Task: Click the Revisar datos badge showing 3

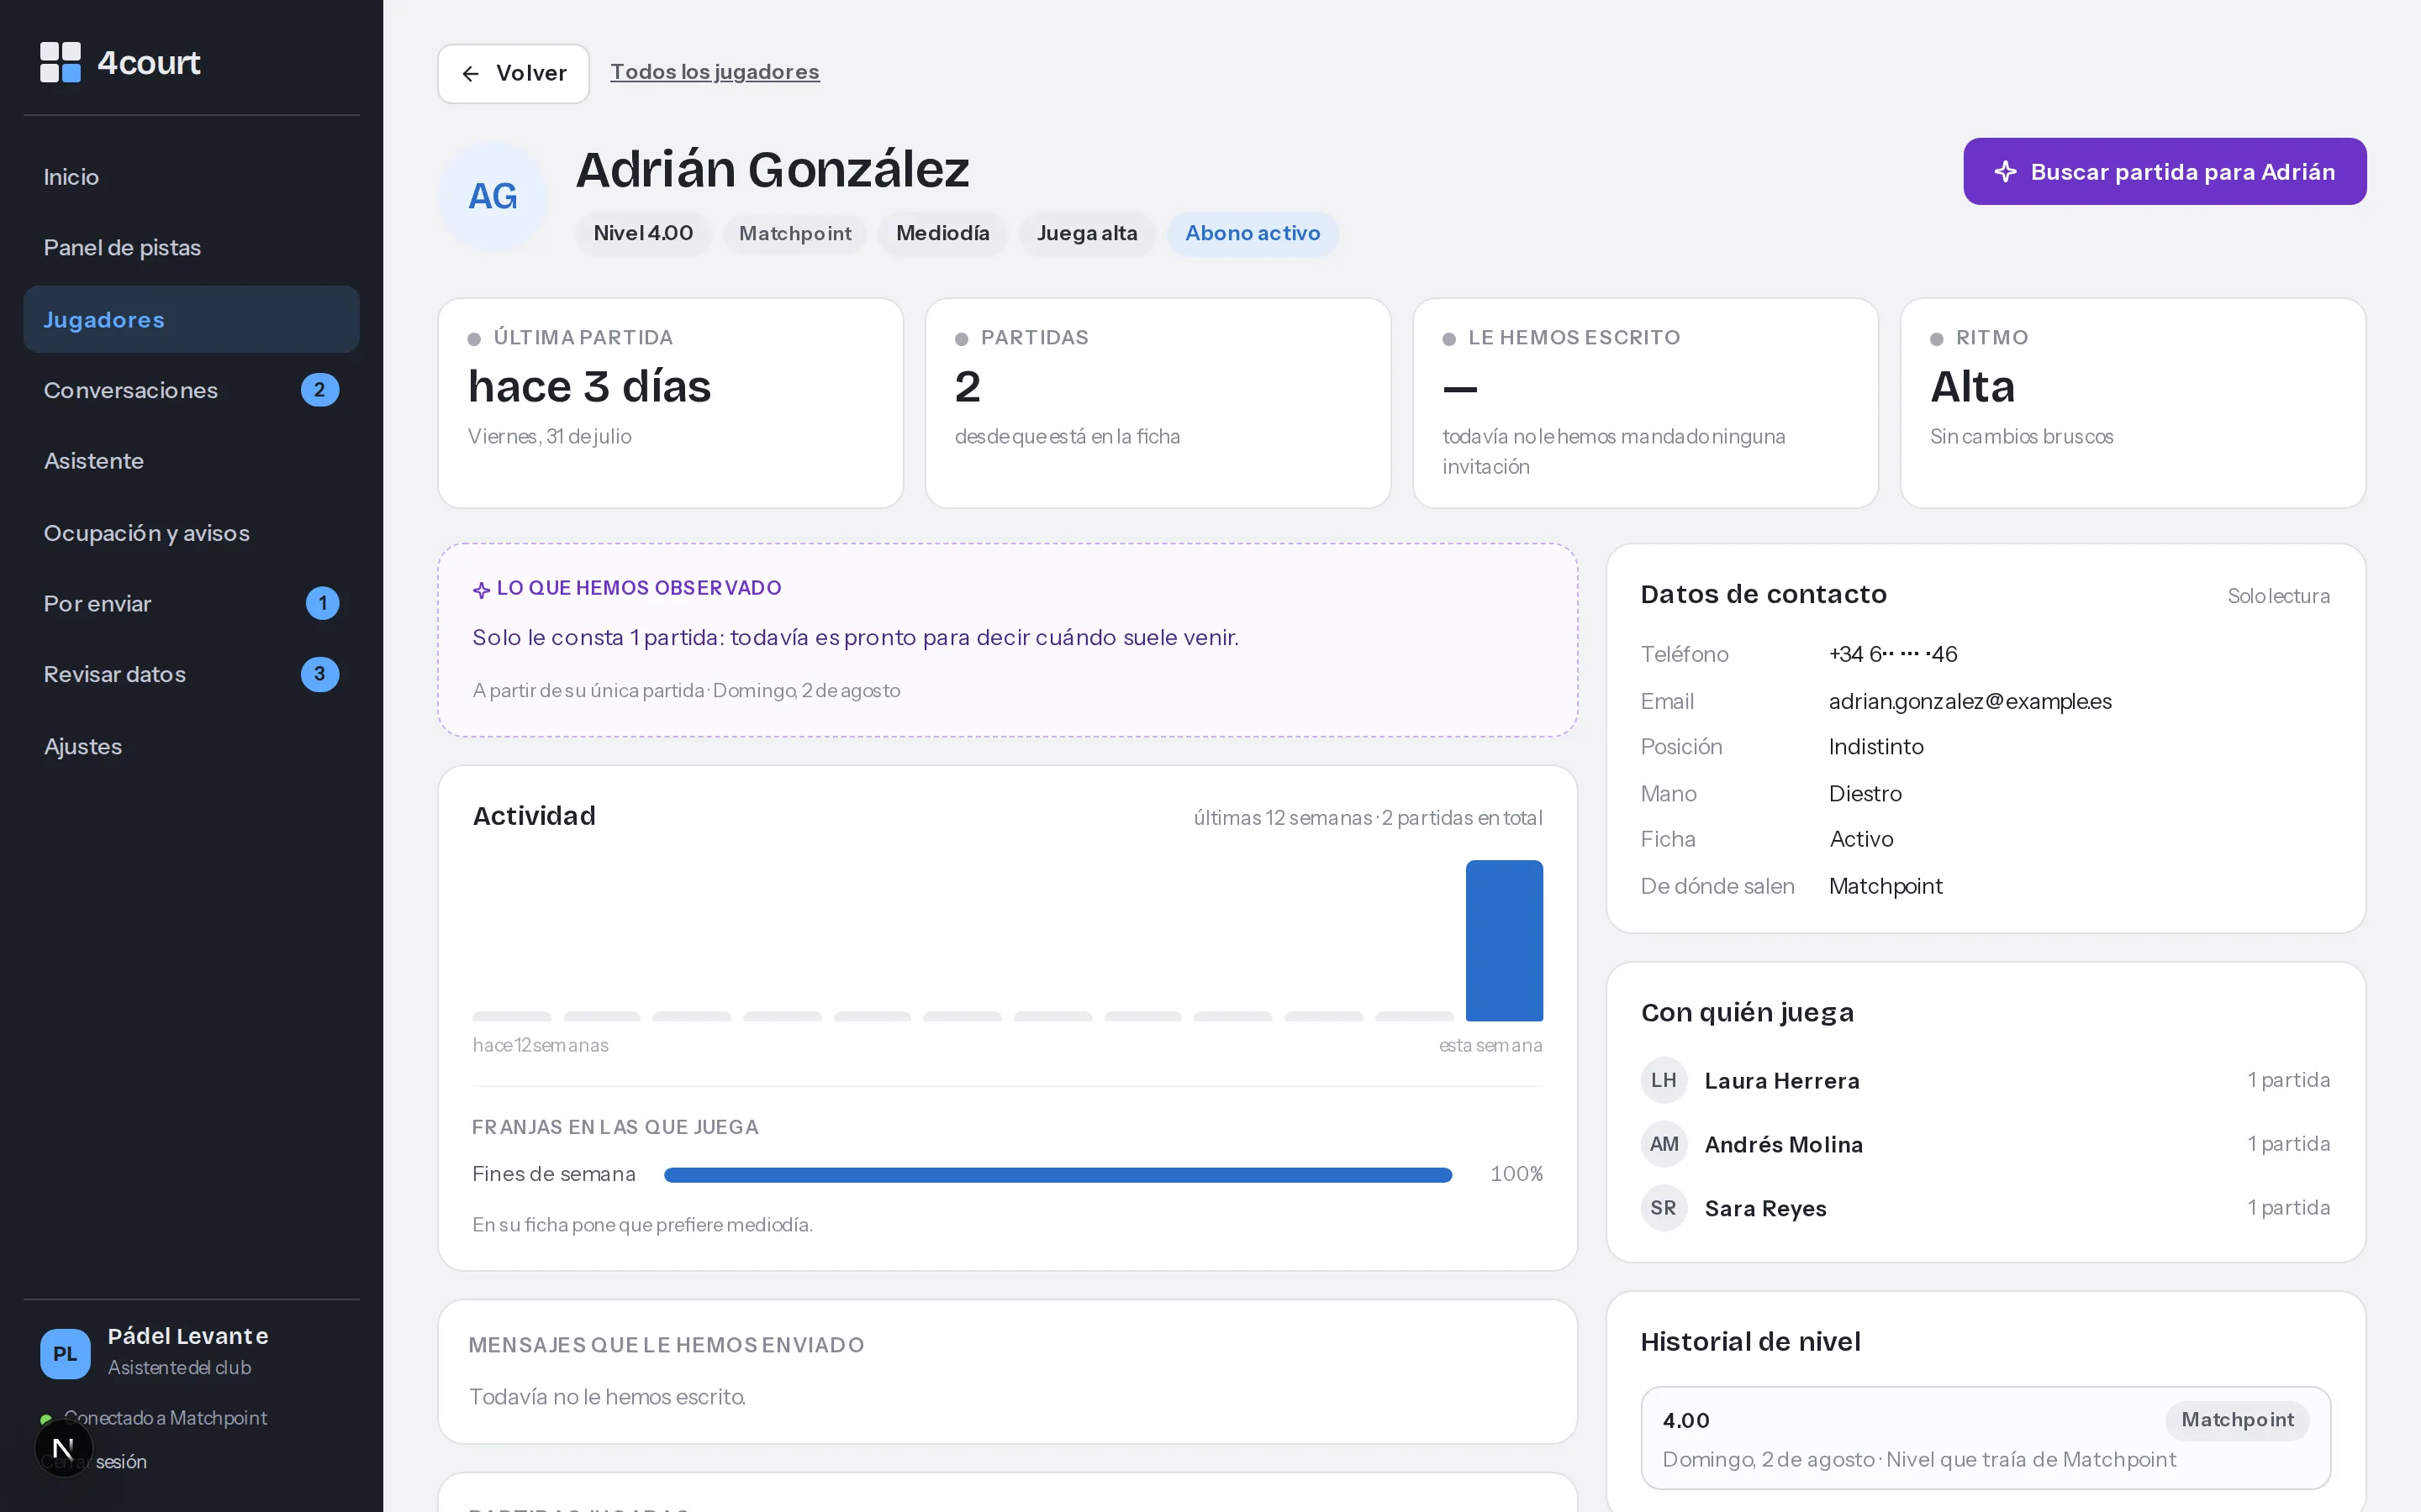Action: (320, 674)
